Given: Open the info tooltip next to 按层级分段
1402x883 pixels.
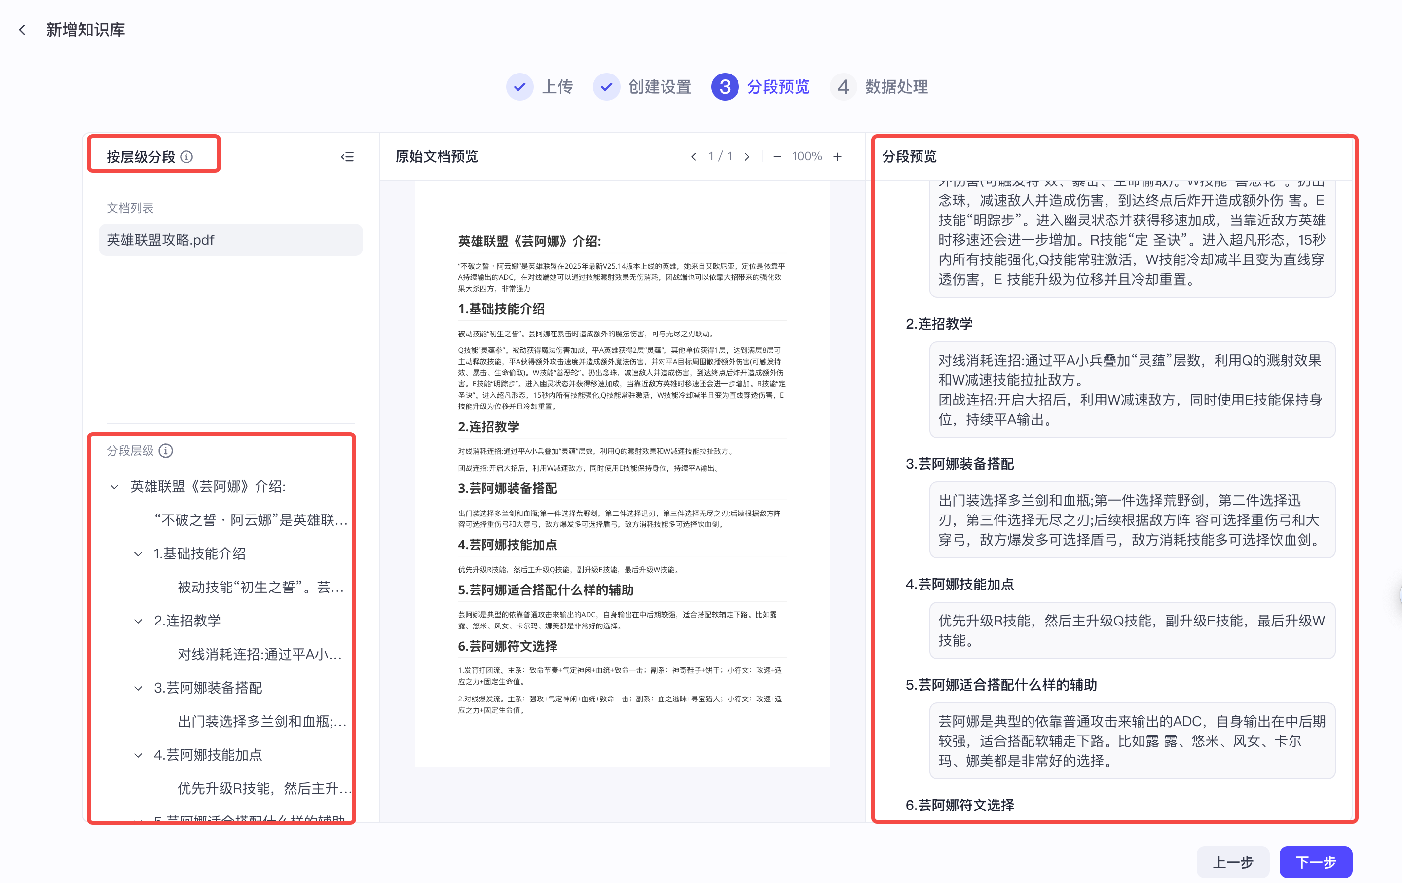Looking at the screenshot, I should (x=186, y=156).
